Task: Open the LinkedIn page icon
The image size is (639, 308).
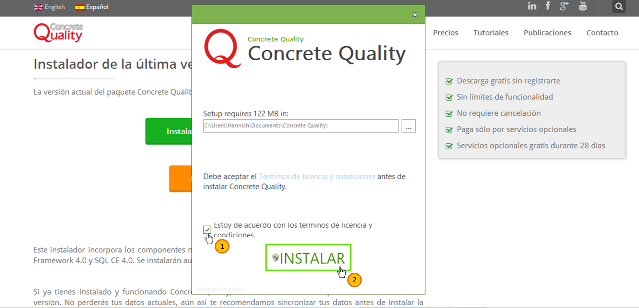Action: [x=532, y=6]
